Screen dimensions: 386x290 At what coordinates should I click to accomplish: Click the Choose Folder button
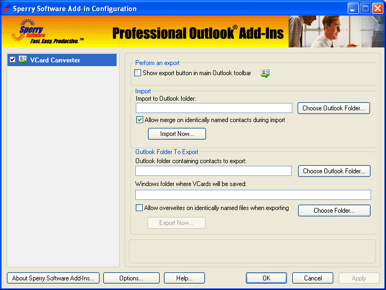pyautogui.click(x=334, y=211)
